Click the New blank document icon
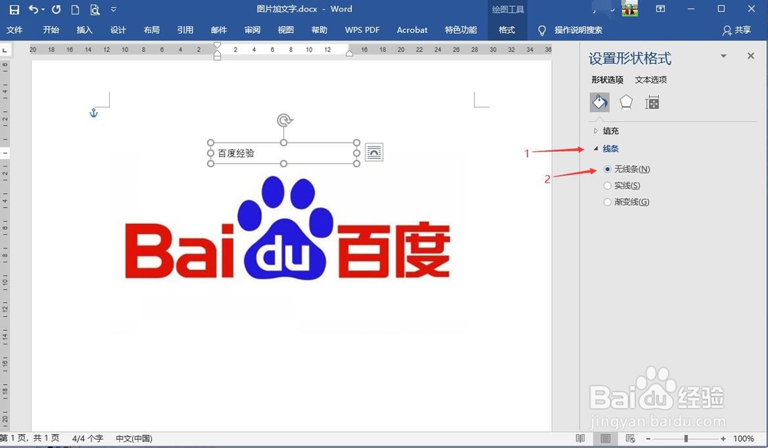Viewport: 768px width, 448px height. 75,9
